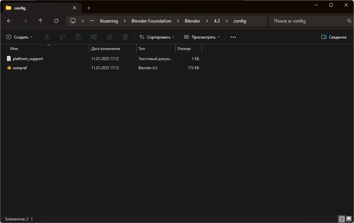Click the 173 КБ size cell
The image size is (354, 223).
click(x=193, y=68)
